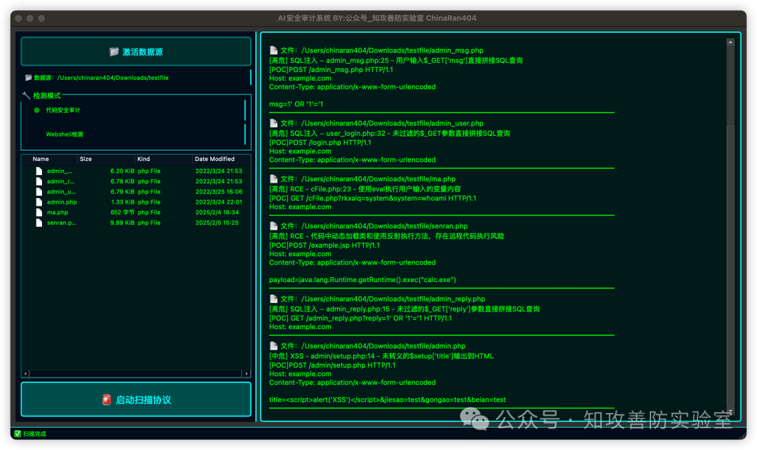Screen dimensions: 757x450
Task: Click the wrench icon beside 检测模式
Action: (x=26, y=95)
